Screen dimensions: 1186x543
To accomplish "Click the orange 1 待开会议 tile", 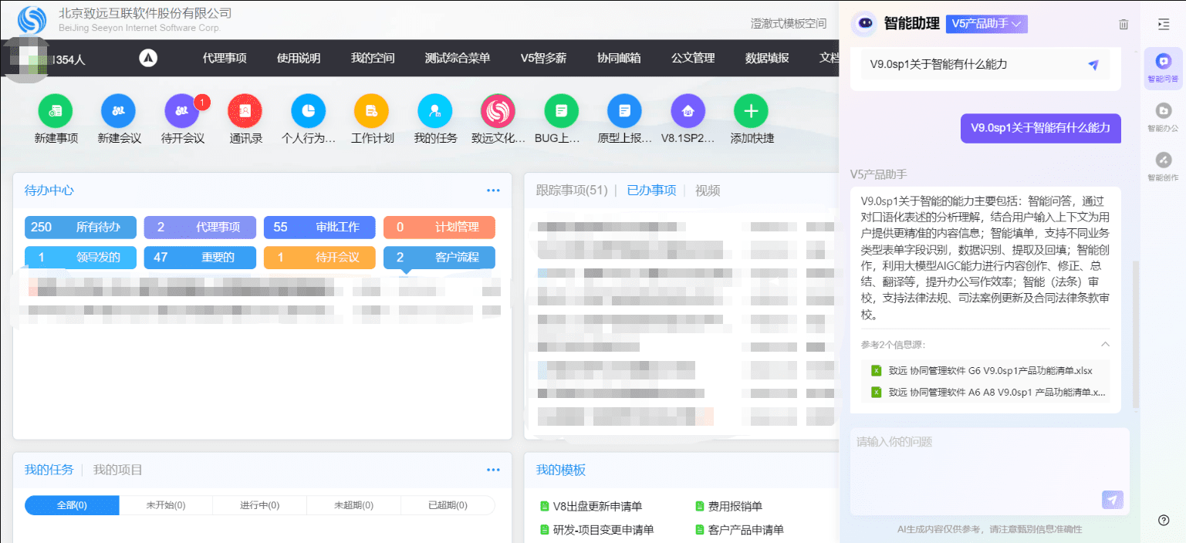I will point(319,258).
